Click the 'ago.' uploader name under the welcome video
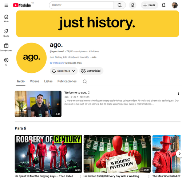Screen dimensions: 182x178 point(67,97)
